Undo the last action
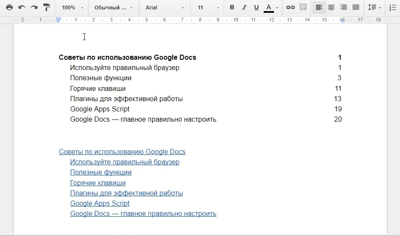 tap(22, 8)
